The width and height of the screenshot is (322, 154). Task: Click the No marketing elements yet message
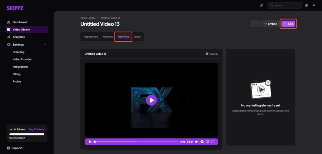tap(261, 105)
